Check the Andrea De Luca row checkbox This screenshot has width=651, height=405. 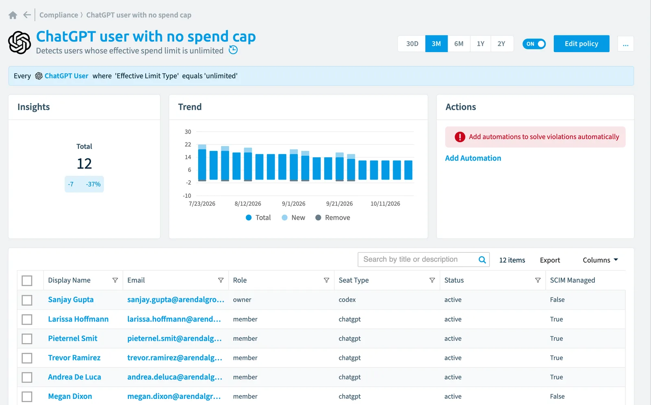(x=27, y=377)
